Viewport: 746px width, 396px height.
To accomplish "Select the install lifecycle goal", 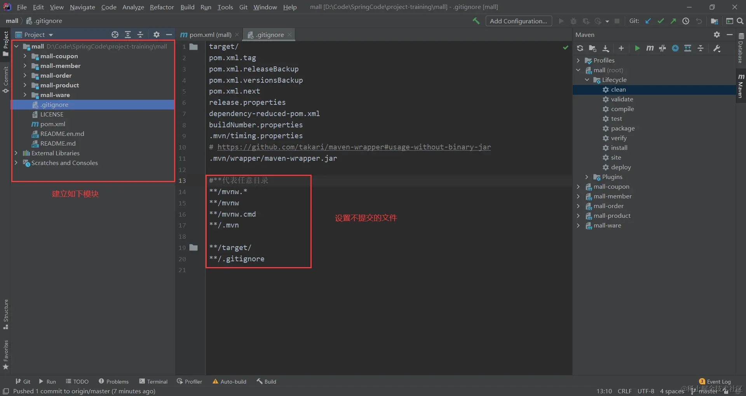I will click(619, 148).
